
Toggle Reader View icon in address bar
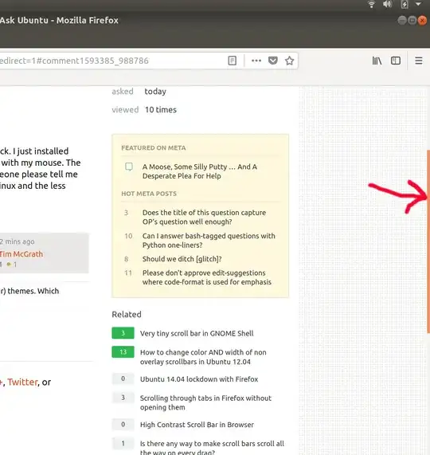tap(233, 61)
